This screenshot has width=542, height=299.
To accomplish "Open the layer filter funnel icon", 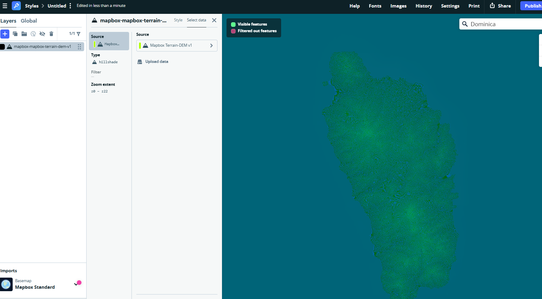I will coord(78,34).
